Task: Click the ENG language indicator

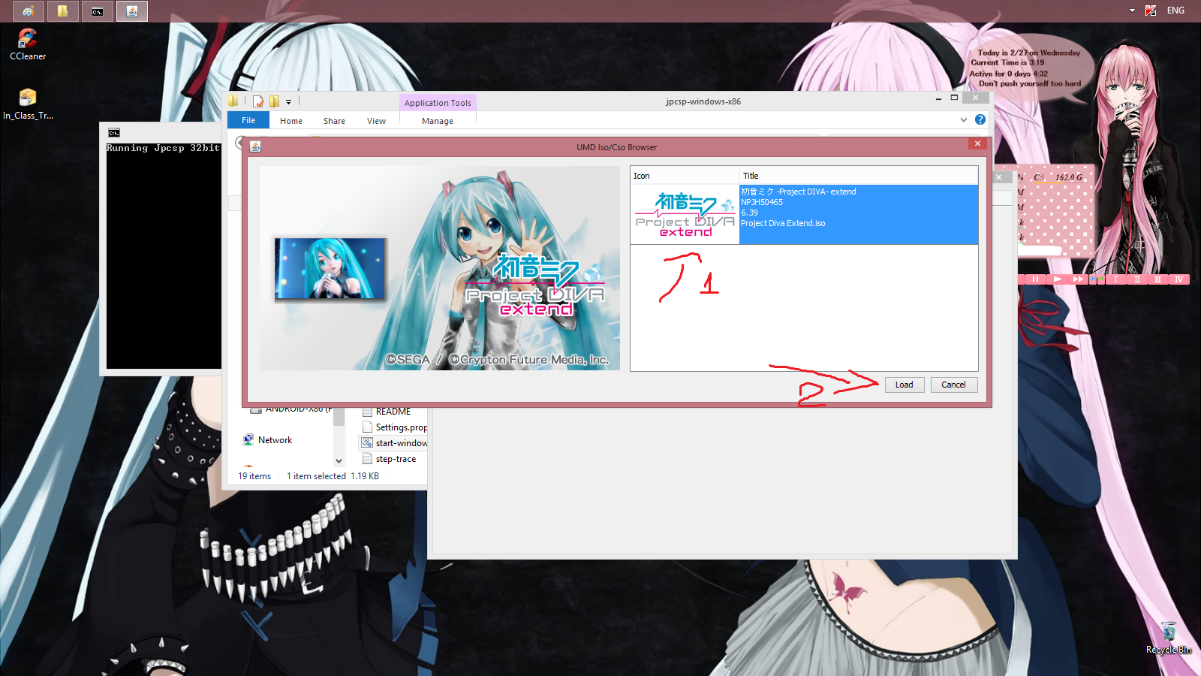Action: coord(1175,11)
